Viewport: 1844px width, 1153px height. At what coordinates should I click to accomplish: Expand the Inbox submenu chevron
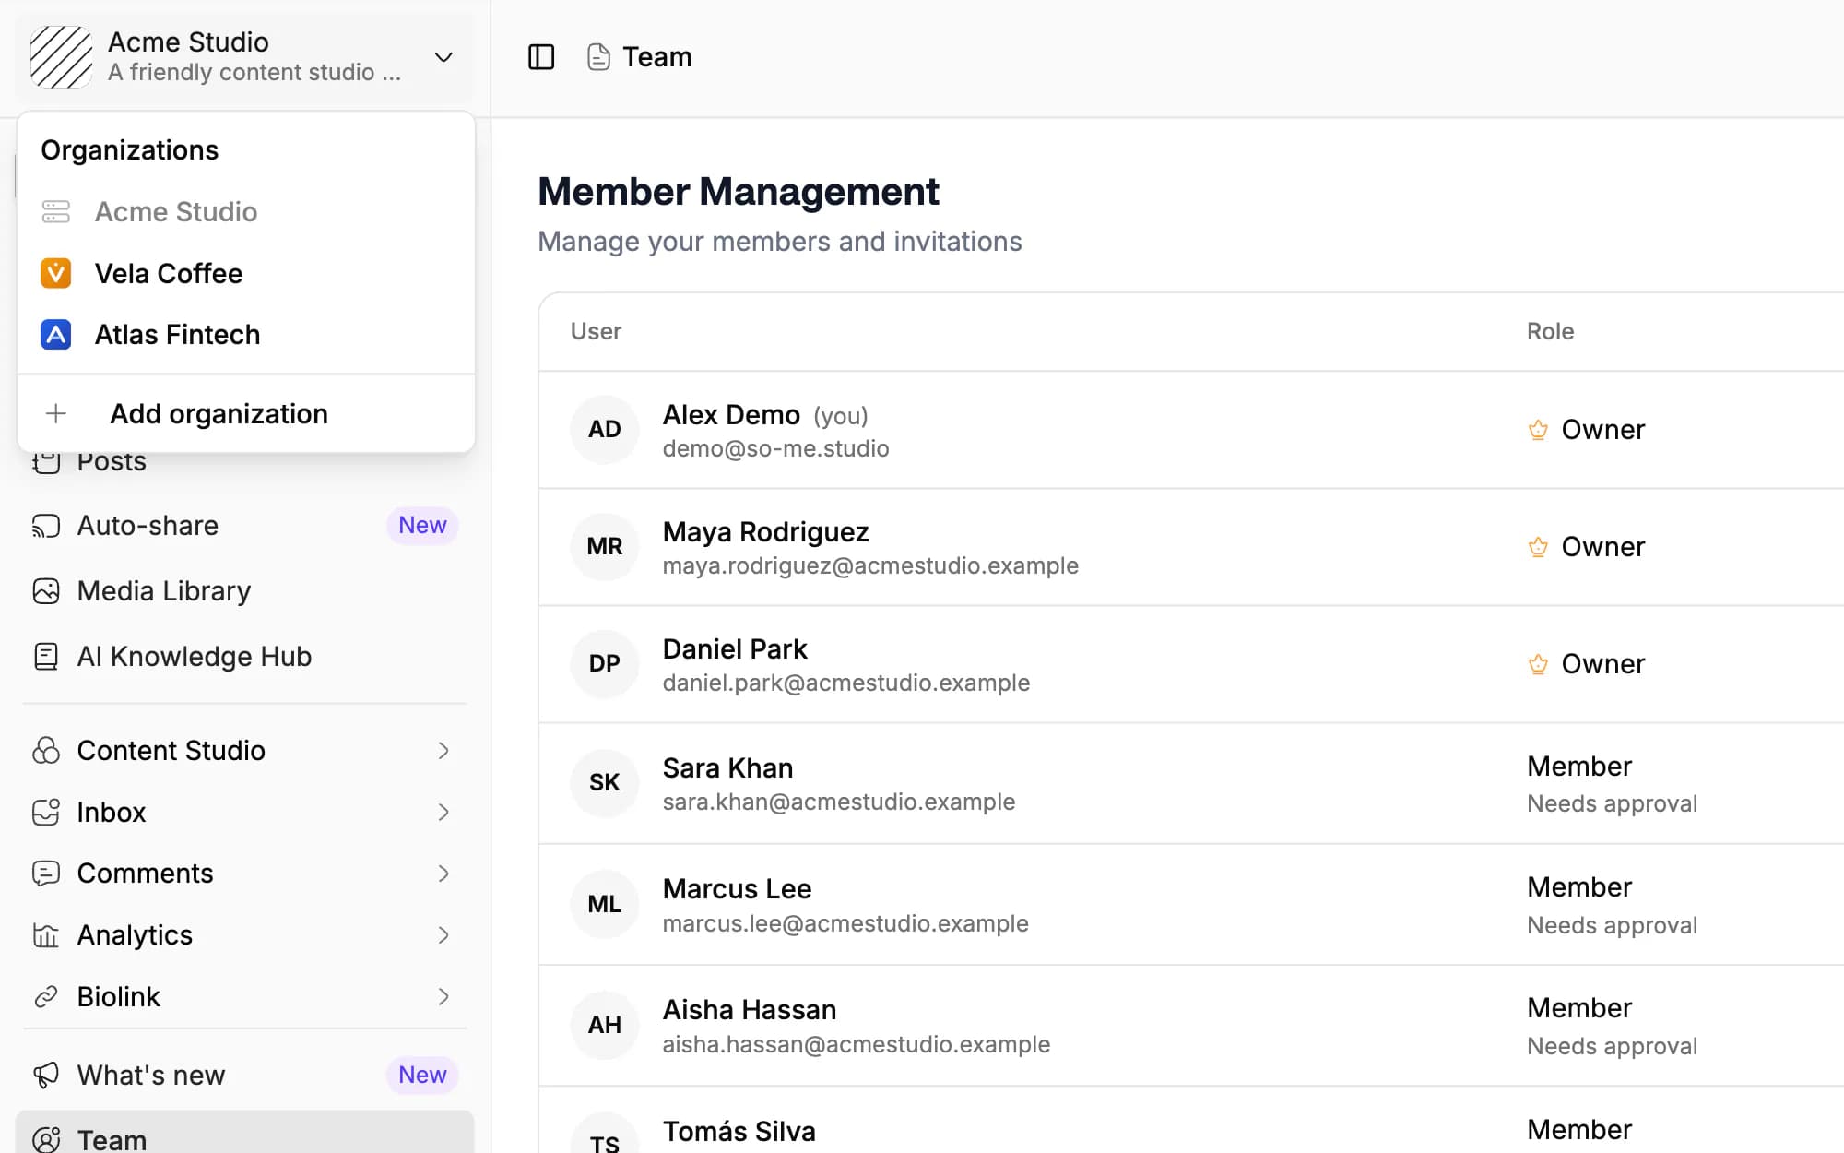(x=443, y=813)
